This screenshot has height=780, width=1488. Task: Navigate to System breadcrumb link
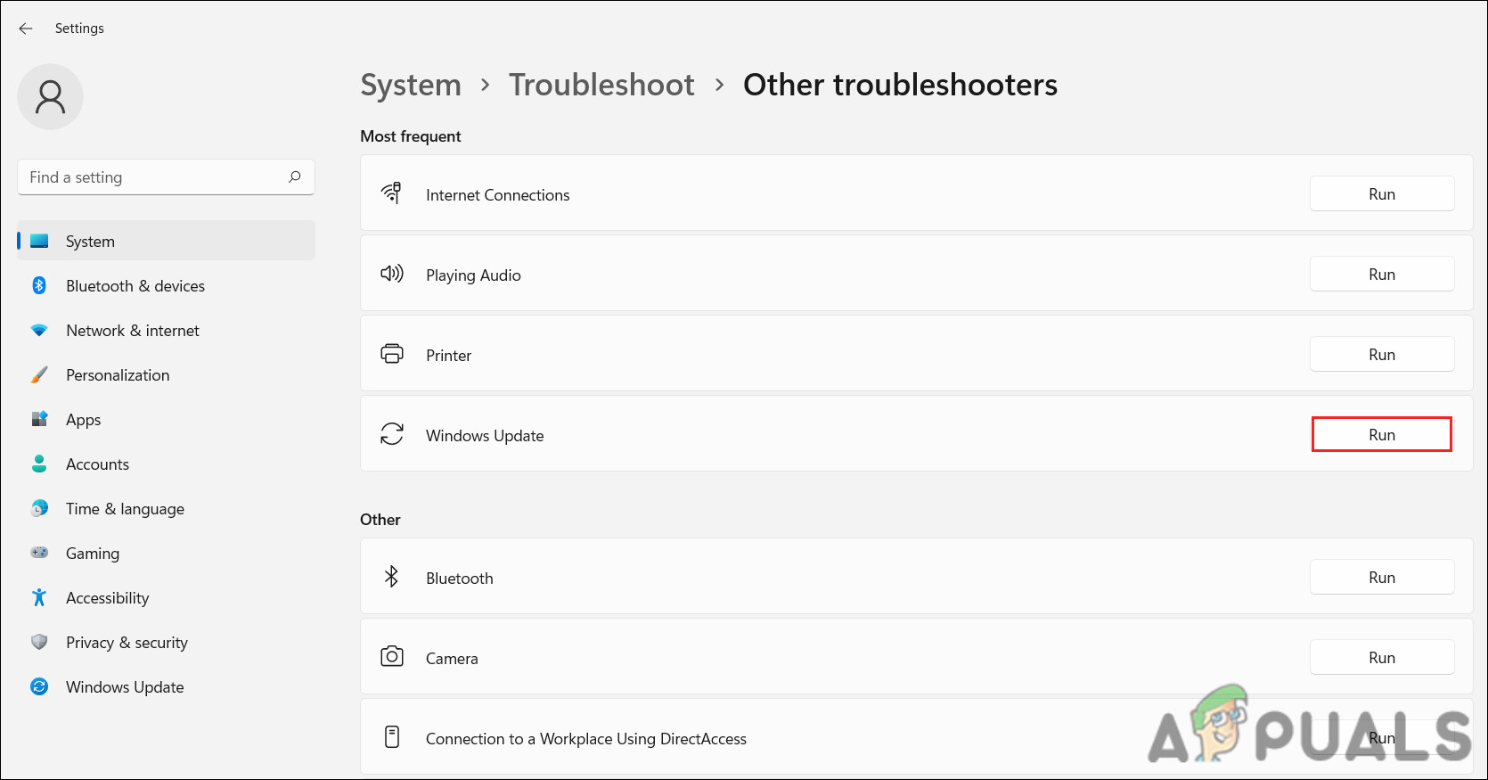pyautogui.click(x=411, y=86)
